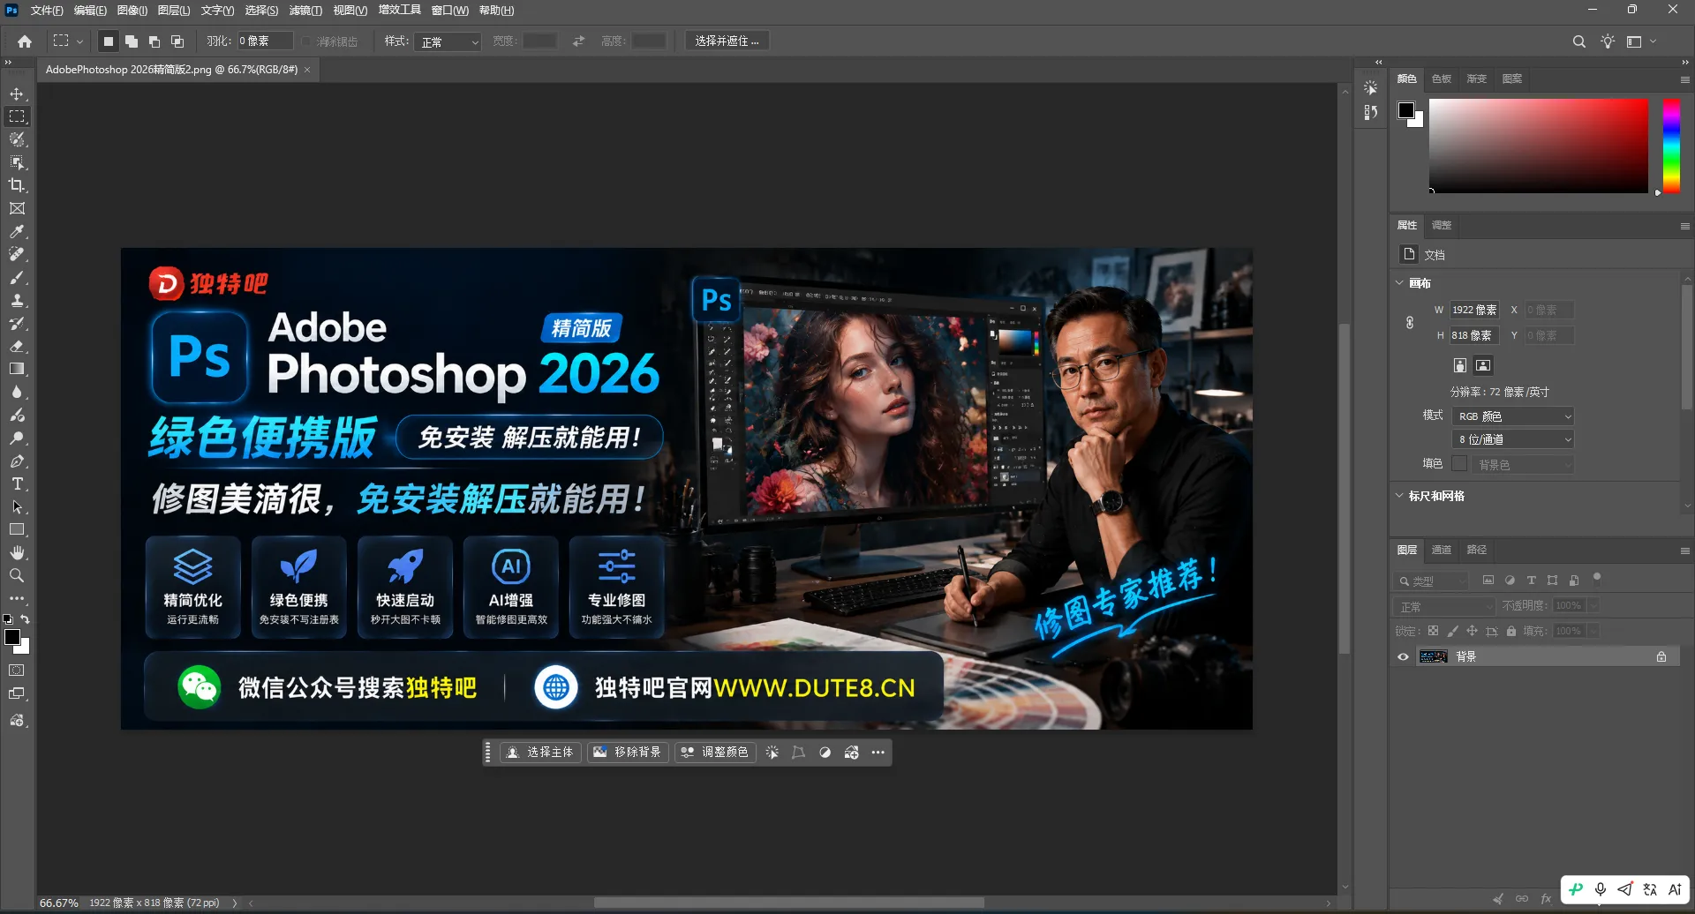Select the Path Selection tool
1695x914 pixels.
(17, 506)
